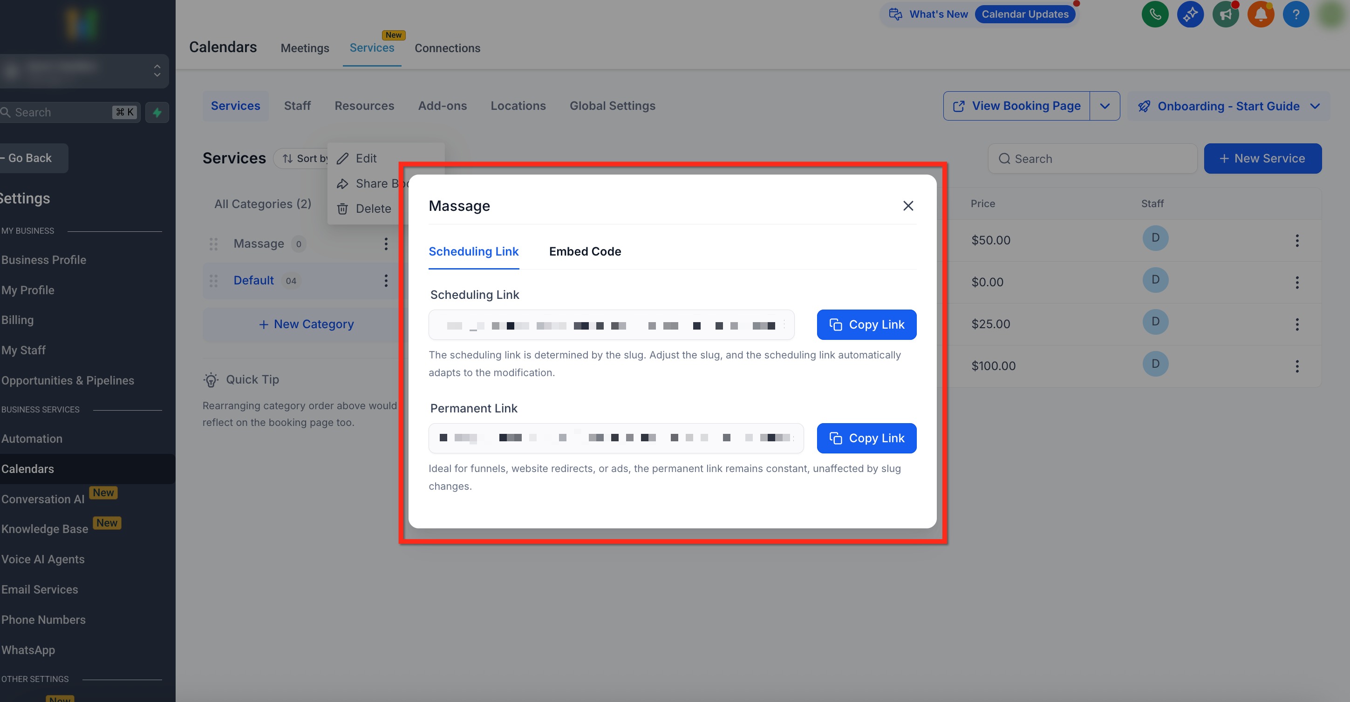Screen dimensions: 1350x702
Task: Click the green phone dialer icon
Action: coord(1154,14)
